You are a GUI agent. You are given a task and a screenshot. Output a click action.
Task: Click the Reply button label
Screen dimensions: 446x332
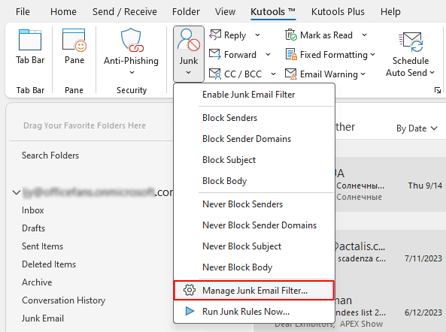click(235, 35)
